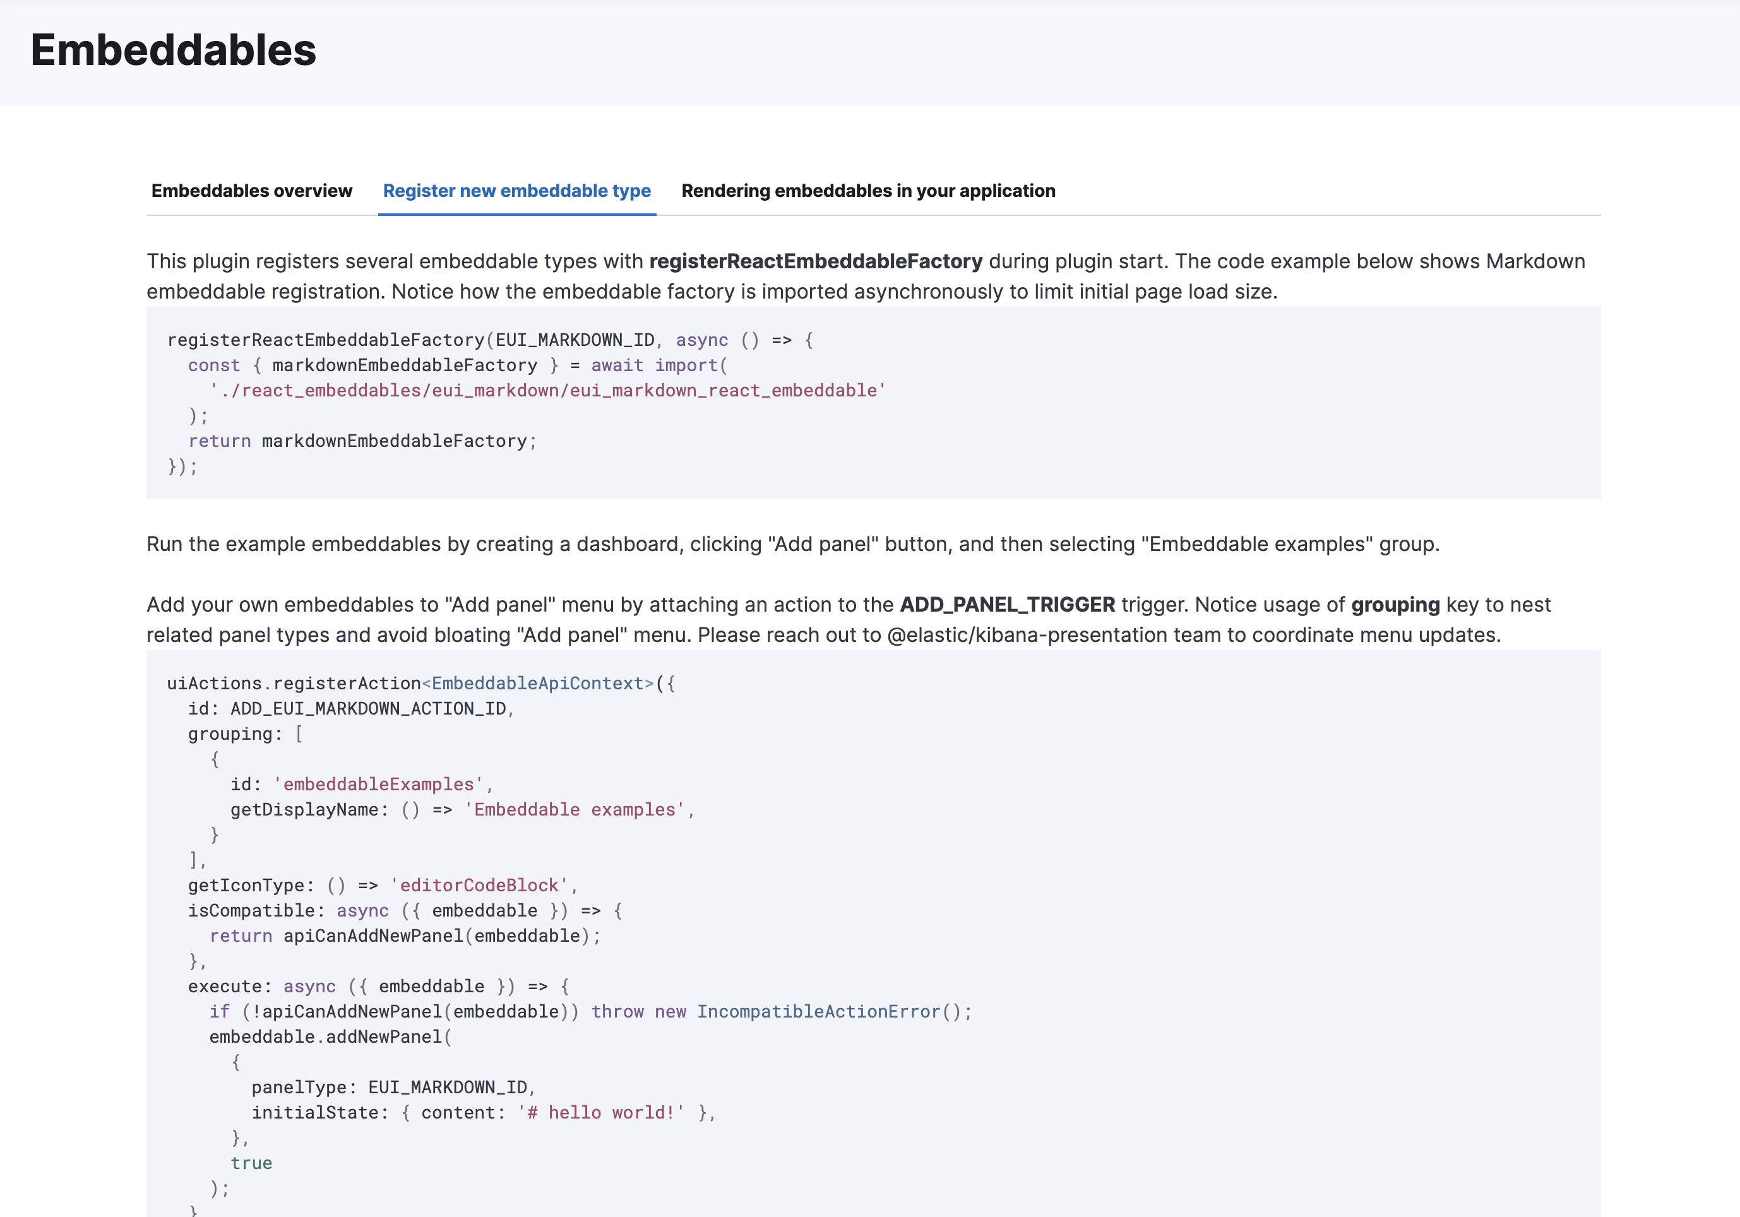Click the 'execute: async' code line
Viewport: 1740px width, 1217px height.
[379, 987]
